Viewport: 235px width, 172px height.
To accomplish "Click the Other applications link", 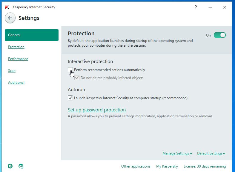I will click(136, 166).
